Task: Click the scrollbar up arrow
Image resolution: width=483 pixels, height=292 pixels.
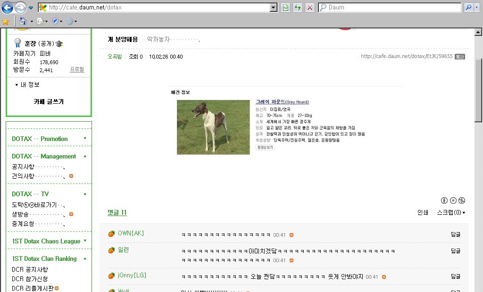Action: [x=478, y=32]
